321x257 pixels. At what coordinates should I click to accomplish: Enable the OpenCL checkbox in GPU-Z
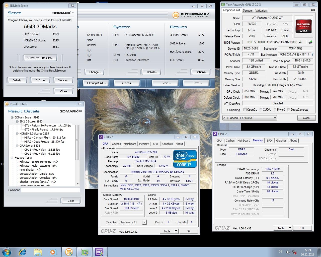click(245, 110)
